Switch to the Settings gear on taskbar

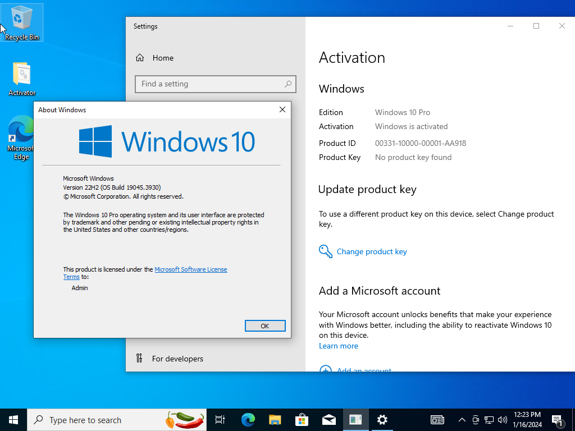point(382,420)
